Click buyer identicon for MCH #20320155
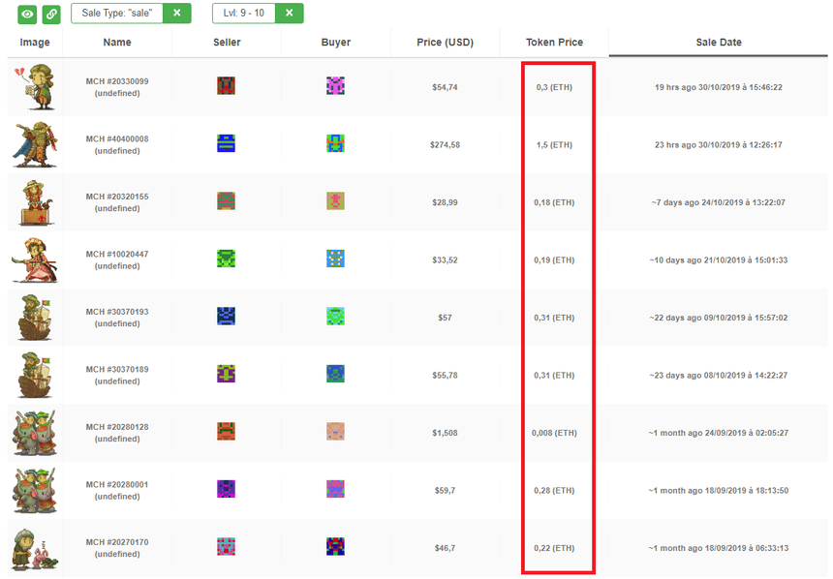The image size is (833, 579). coord(336,201)
